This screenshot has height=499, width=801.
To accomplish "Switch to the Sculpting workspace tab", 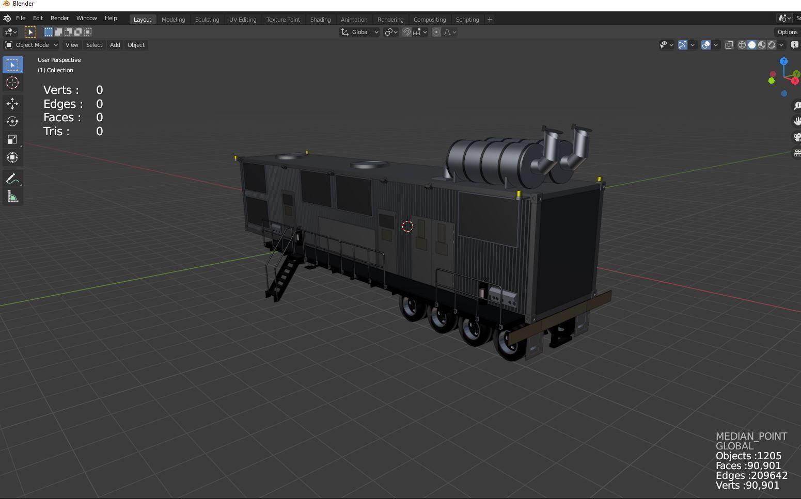I will [x=207, y=20].
